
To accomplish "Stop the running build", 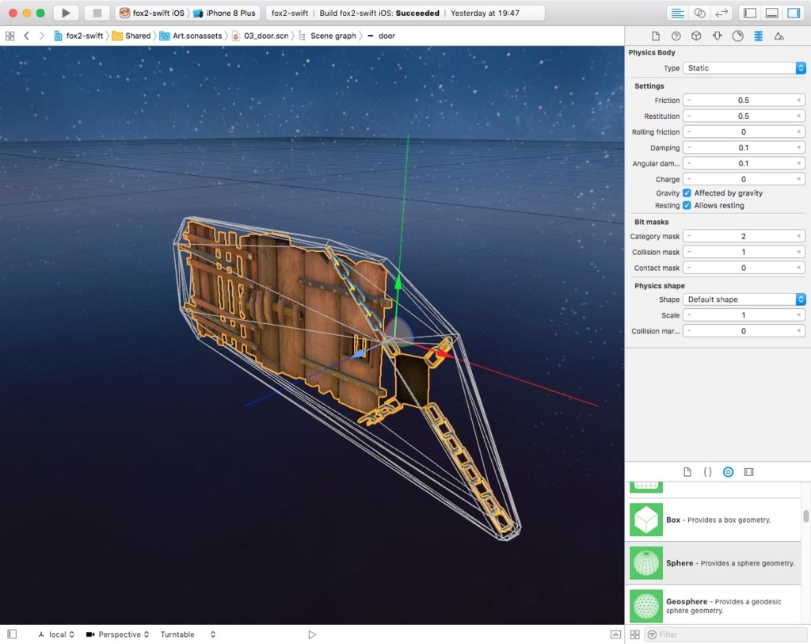I will tap(97, 13).
